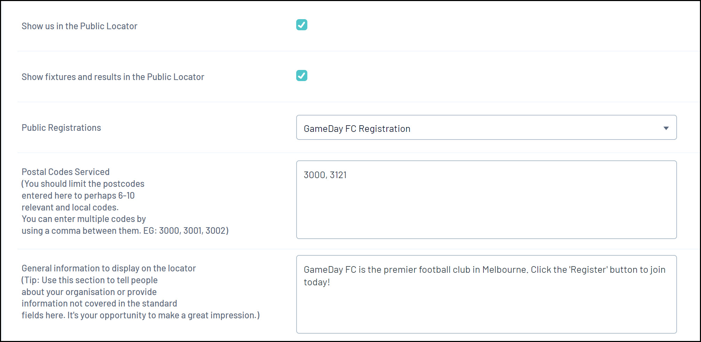
Task: Click the Public Registrations dropdown arrow
Action: point(666,128)
